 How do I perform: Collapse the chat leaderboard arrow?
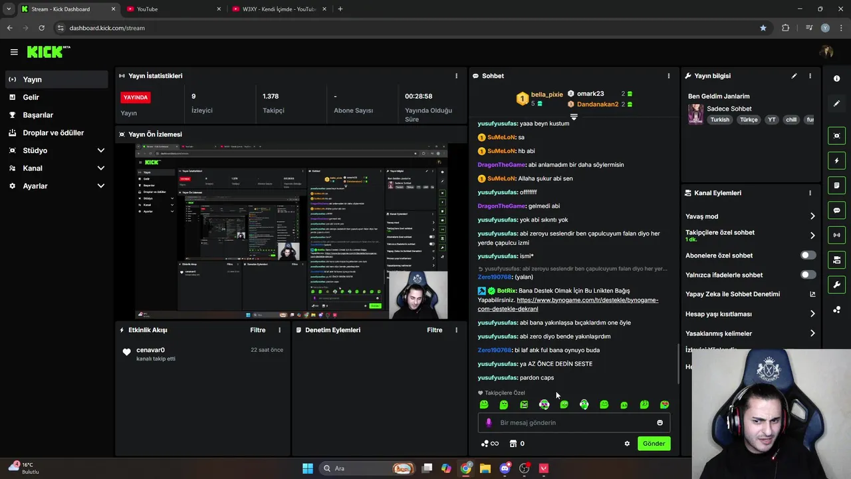(574, 116)
